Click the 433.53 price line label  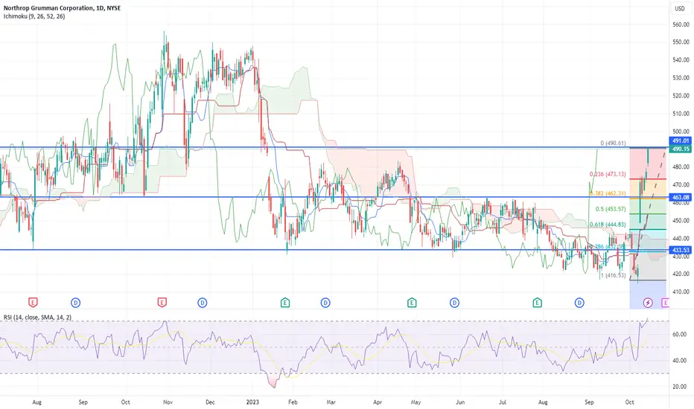coord(681,250)
